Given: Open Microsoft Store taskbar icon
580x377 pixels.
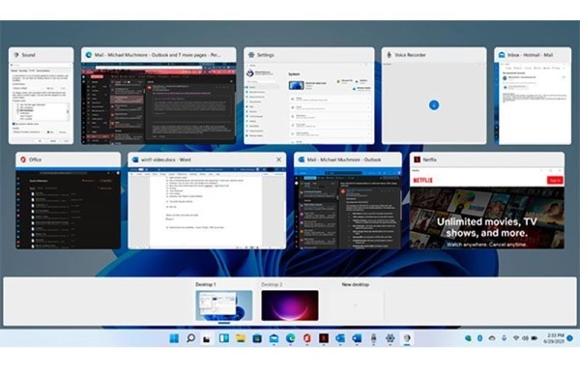Looking at the screenshot, I should 257,338.
